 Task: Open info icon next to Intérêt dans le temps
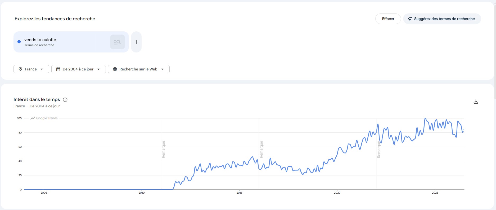[x=65, y=100]
